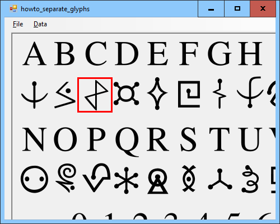This screenshot has height=224, width=280.
Task: Minimize the howto_separate_glyphs window
Action: (x=211, y=9)
